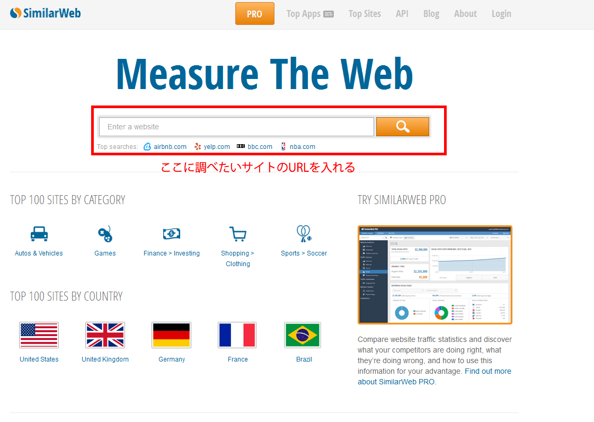Open the Finance money icon
The image size is (594, 422).
[x=172, y=234]
